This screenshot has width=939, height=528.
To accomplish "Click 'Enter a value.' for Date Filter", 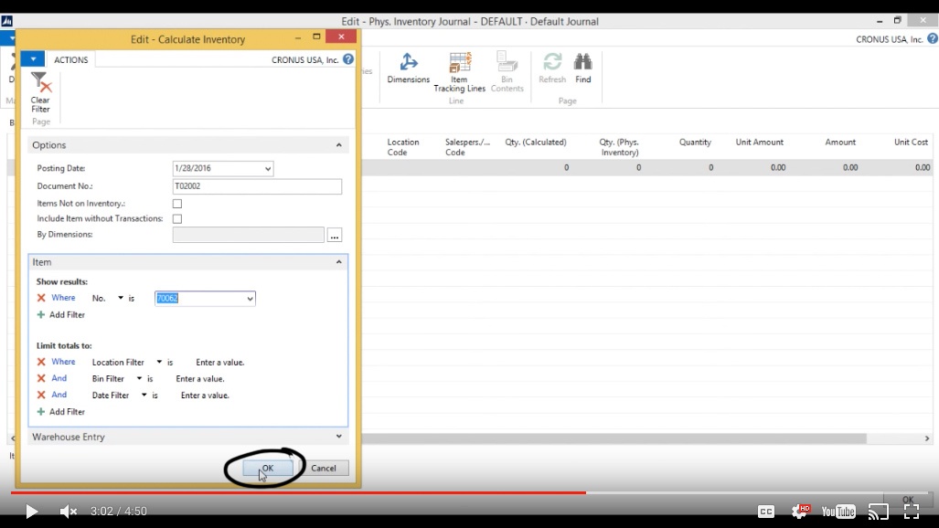I will [205, 396].
